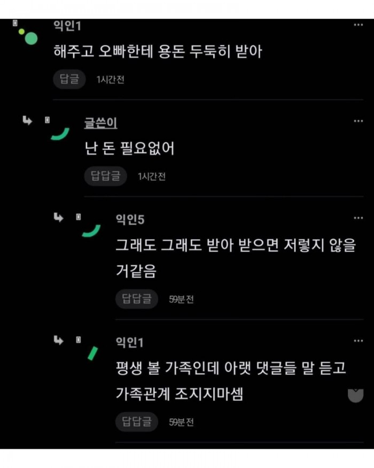
Task: Open more options on 글쓴이 reply
Action: (358, 121)
